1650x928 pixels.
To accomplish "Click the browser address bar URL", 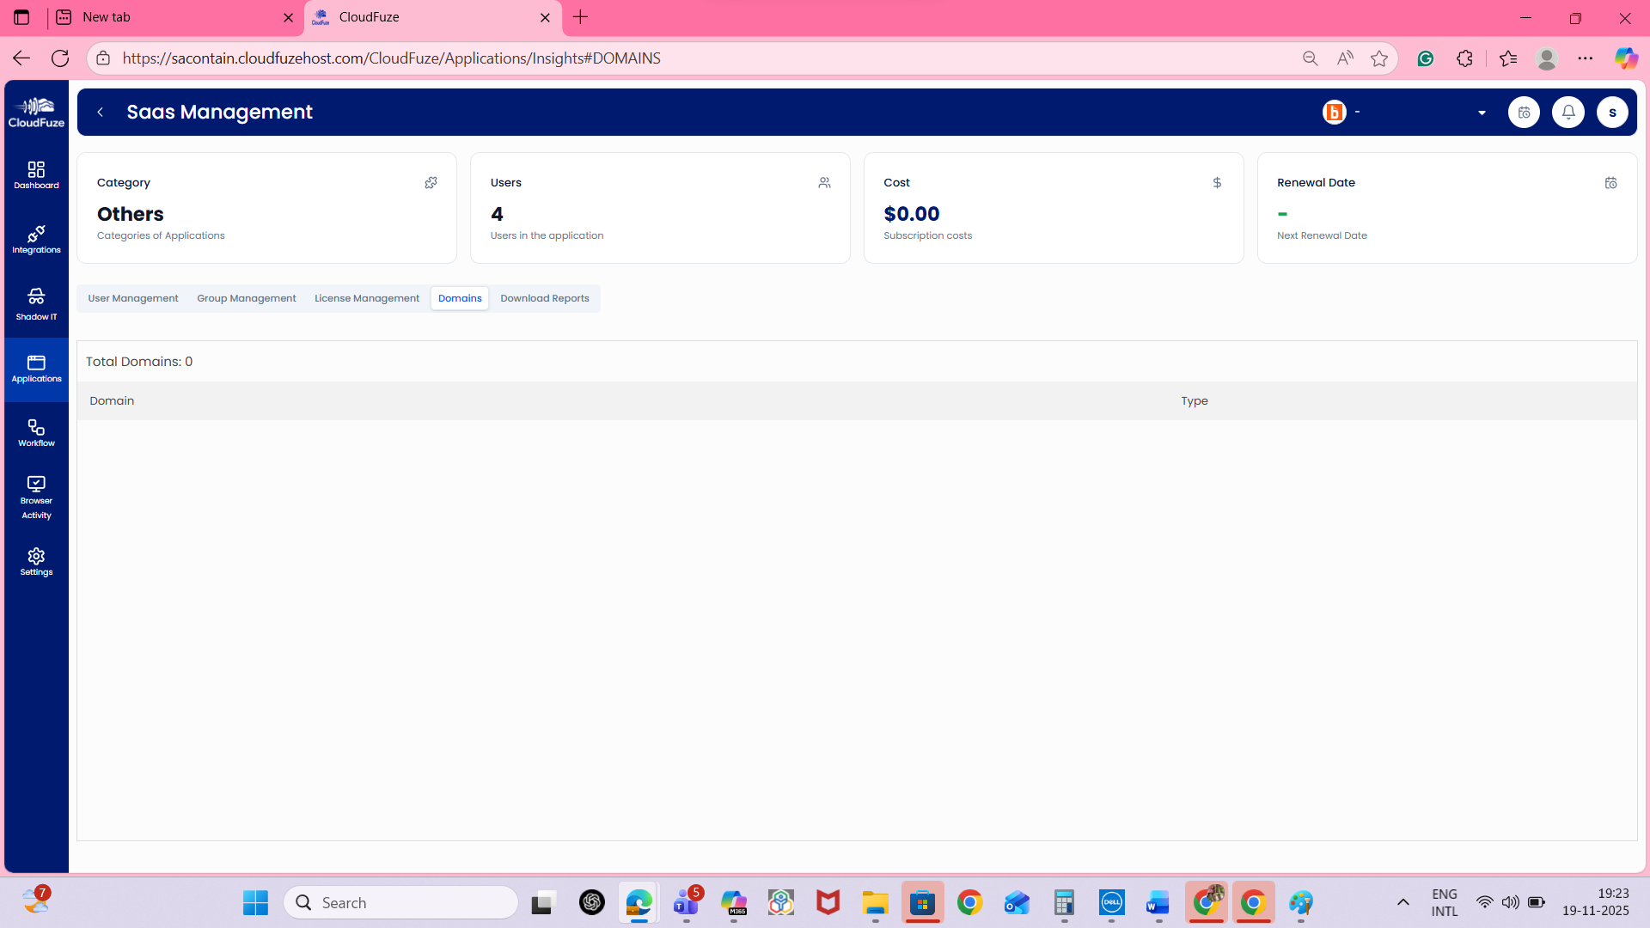I will (x=391, y=58).
